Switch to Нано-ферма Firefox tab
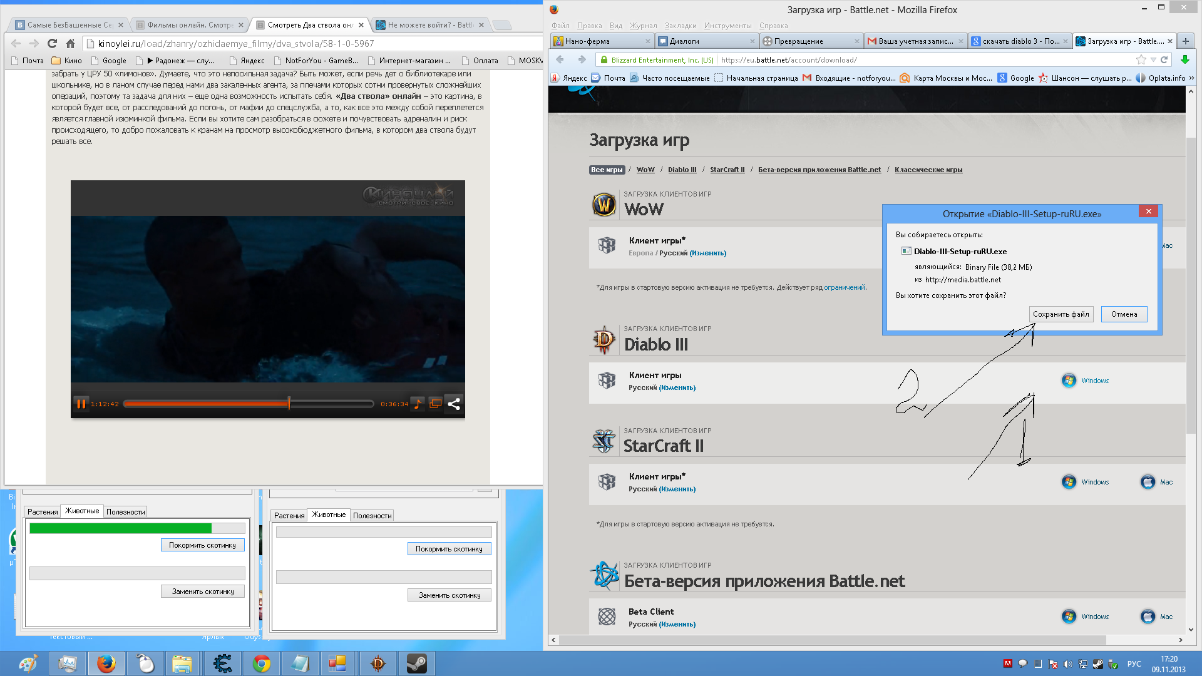 tap(587, 41)
